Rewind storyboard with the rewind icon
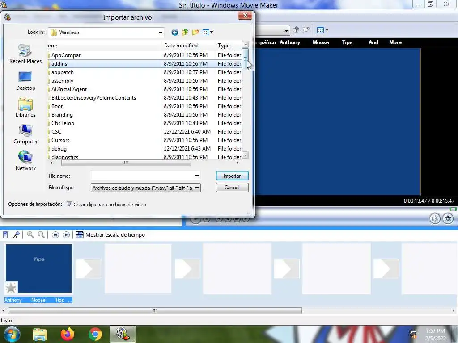The width and height of the screenshot is (458, 343). 55,235
